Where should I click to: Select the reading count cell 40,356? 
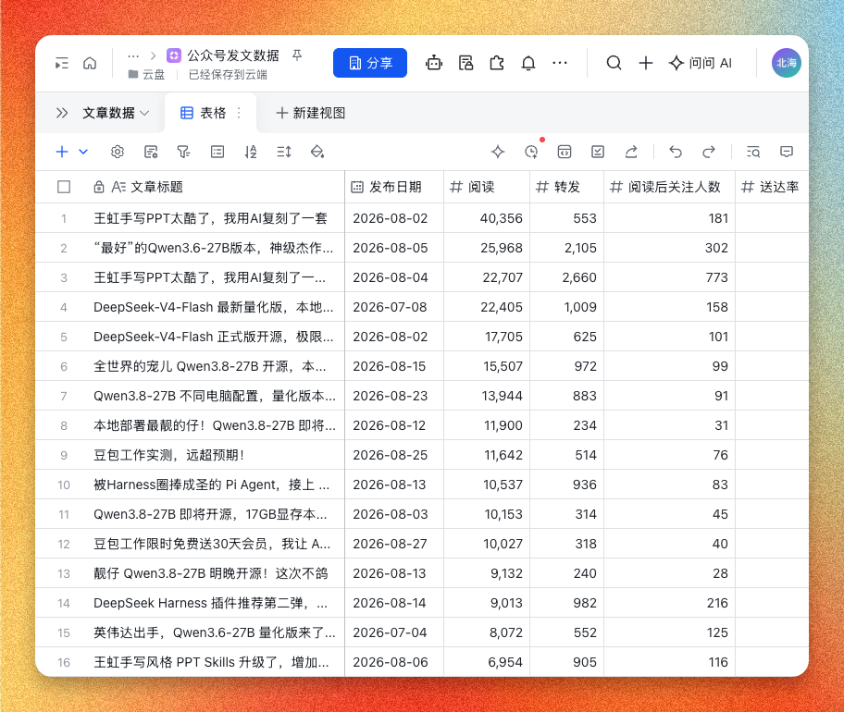pyautogui.click(x=487, y=218)
